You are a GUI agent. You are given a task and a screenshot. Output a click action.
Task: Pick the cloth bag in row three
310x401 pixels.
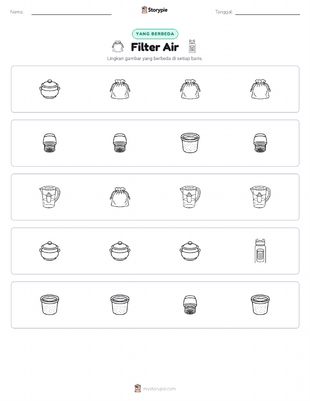tap(120, 197)
